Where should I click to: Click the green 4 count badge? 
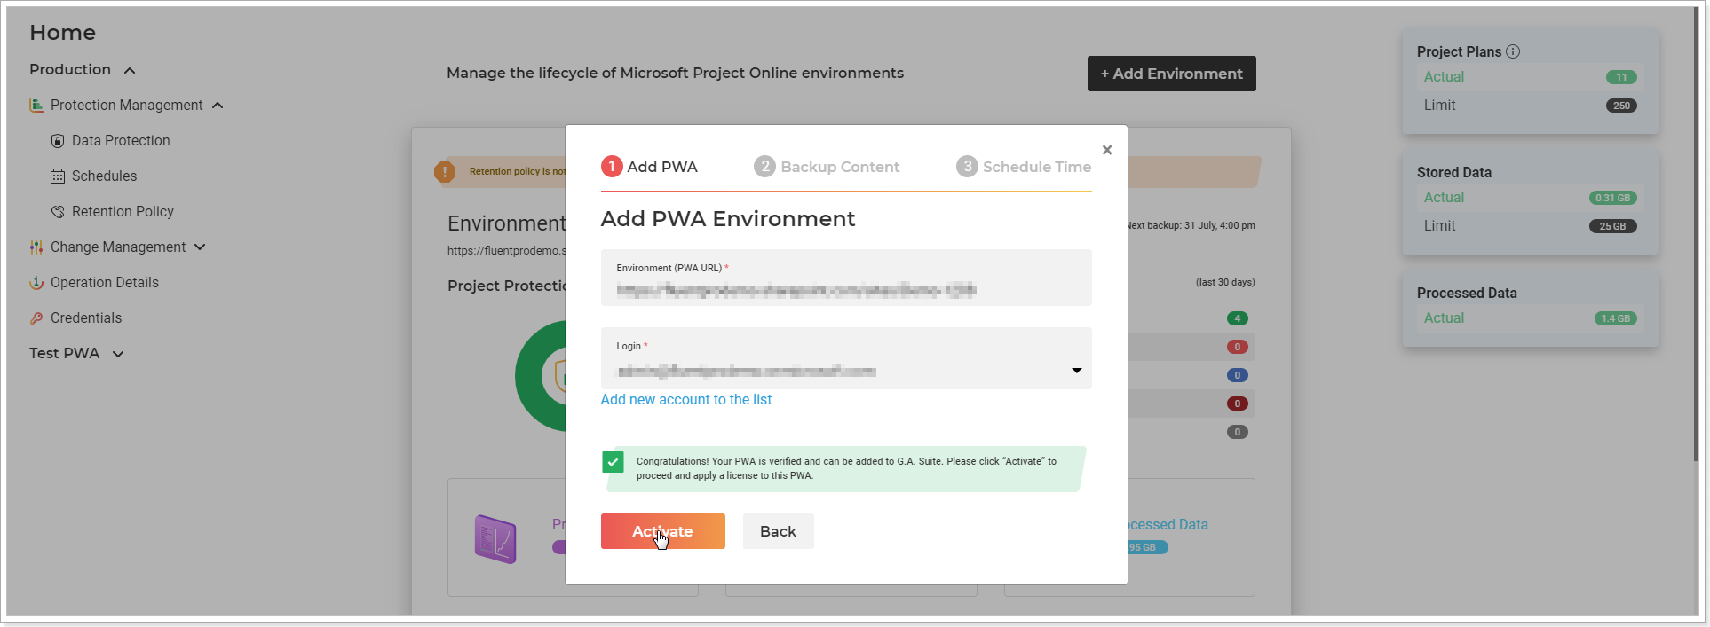tap(1237, 318)
